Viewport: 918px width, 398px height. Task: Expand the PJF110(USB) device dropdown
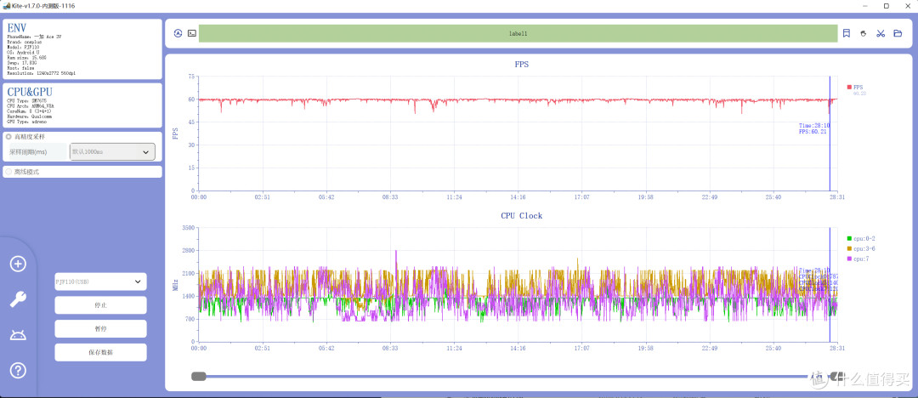[100, 281]
